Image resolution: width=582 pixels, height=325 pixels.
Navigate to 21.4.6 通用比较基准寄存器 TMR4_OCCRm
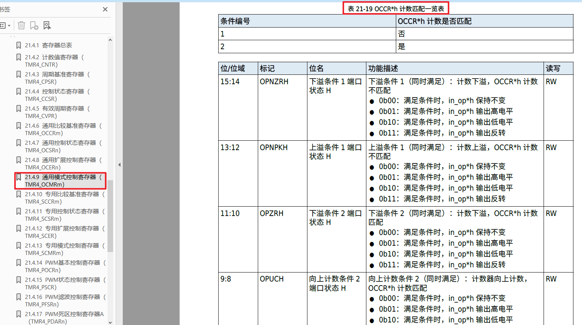pos(63,129)
